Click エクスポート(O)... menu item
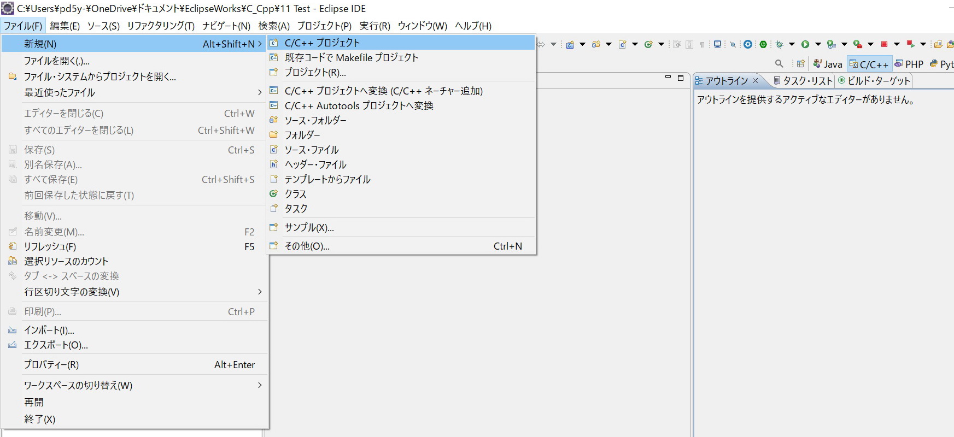The height and width of the screenshot is (437, 954). (x=135, y=345)
